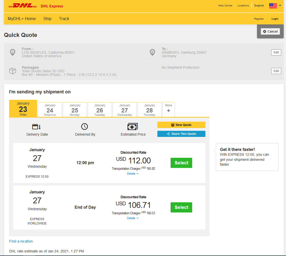286x256 pixels.
Task: Cancel the quick quote
Action: [x=270, y=31]
